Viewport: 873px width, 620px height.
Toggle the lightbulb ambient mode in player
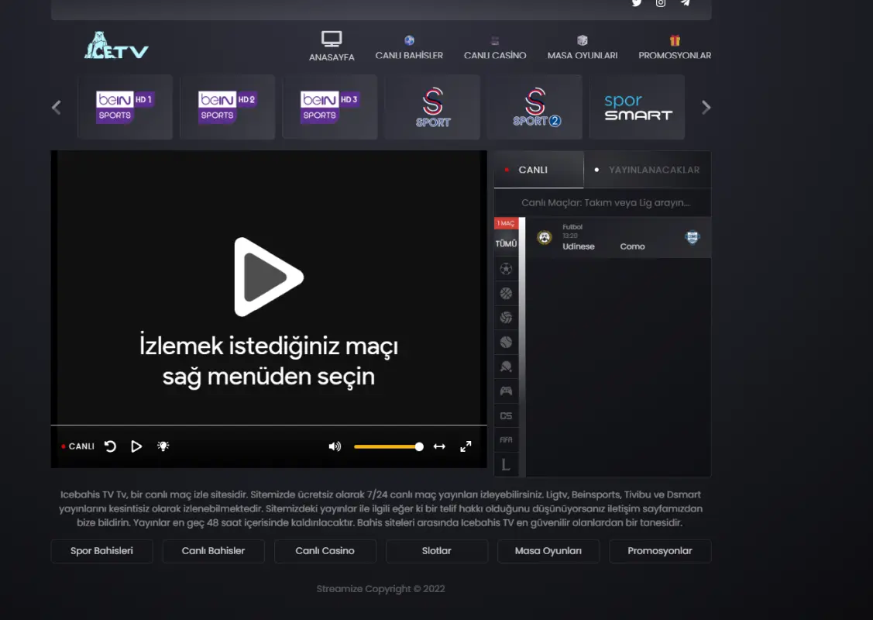(163, 446)
